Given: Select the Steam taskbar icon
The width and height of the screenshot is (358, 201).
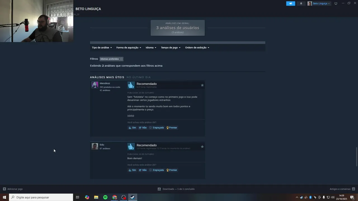Looking at the screenshot, I should [x=133, y=197].
